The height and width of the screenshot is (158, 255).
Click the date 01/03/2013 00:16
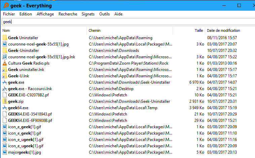[x=222, y=63]
